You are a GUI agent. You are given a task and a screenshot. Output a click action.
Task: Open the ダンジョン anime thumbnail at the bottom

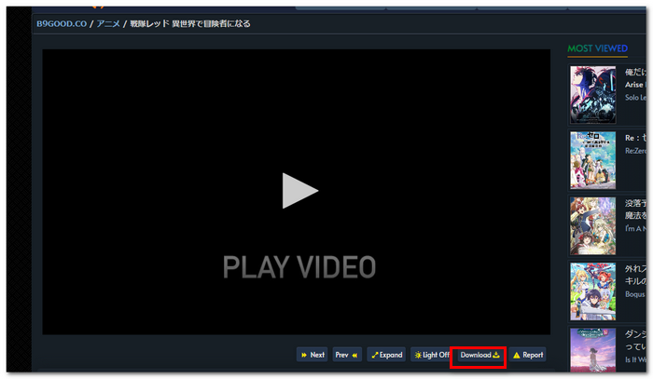point(593,350)
